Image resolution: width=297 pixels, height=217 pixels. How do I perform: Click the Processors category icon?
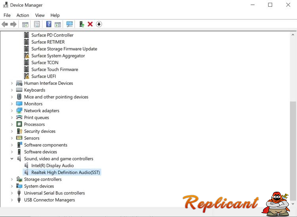pyautogui.click(x=19, y=124)
